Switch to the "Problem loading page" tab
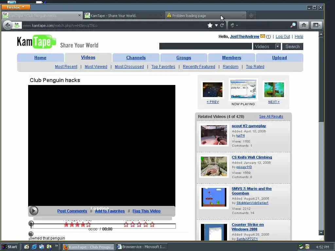This screenshot has height=251, width=335. (x=206, y=16)
